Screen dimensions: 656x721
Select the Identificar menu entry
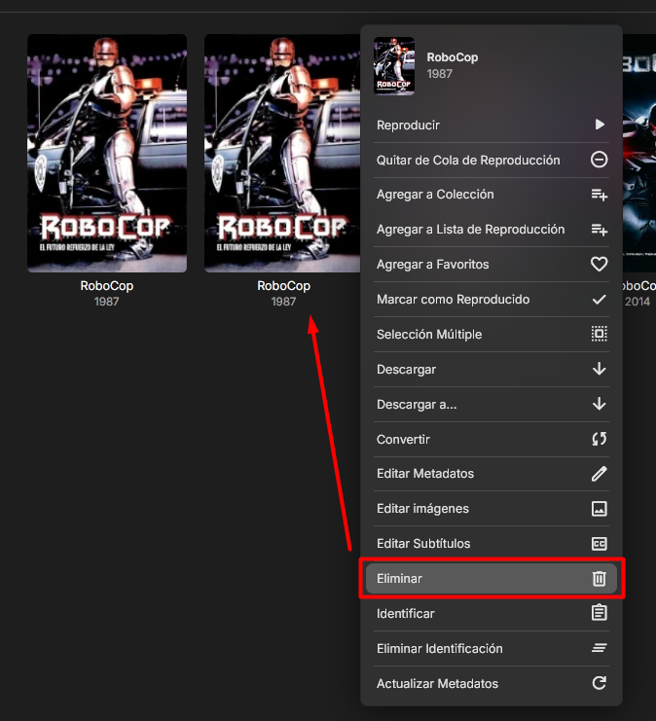click(x=492, y=613)
